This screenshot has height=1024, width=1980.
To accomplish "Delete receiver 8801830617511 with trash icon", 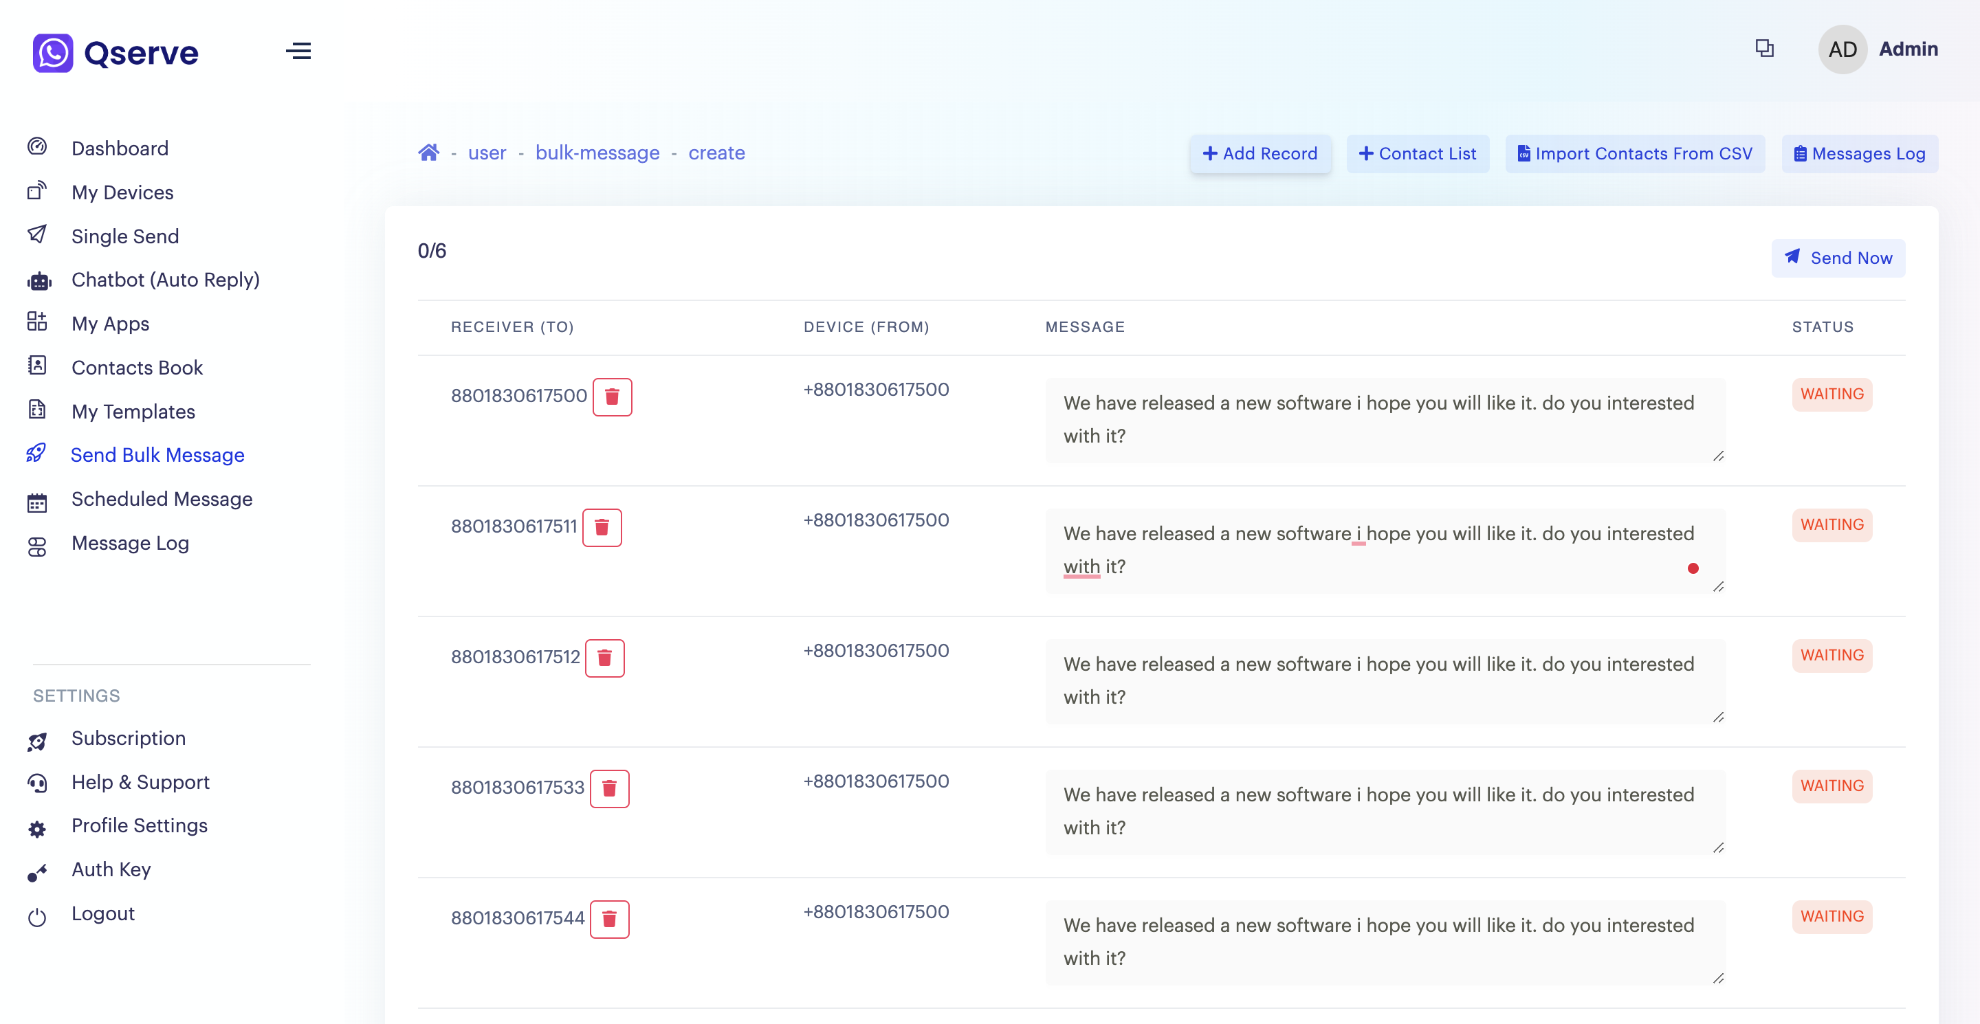I will 601,527.
